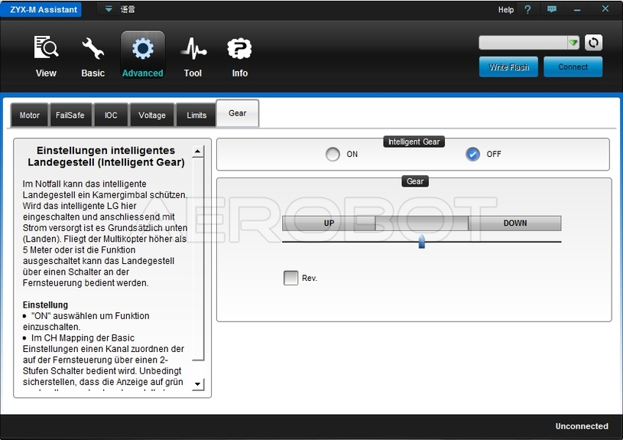Expand the COM port dropdown

tap(573, 43)
